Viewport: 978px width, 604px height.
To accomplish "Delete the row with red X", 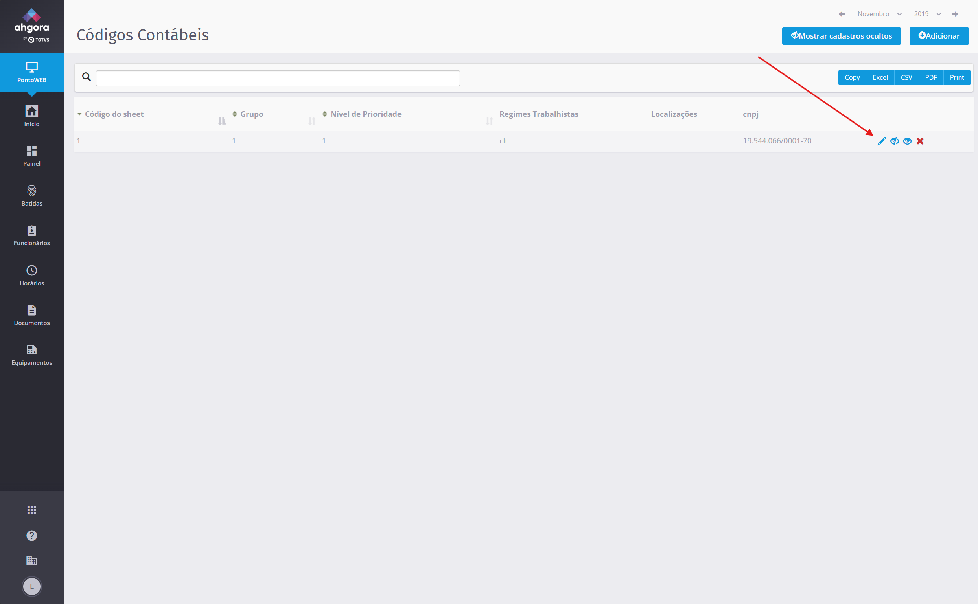I will [x=920, y=141].
